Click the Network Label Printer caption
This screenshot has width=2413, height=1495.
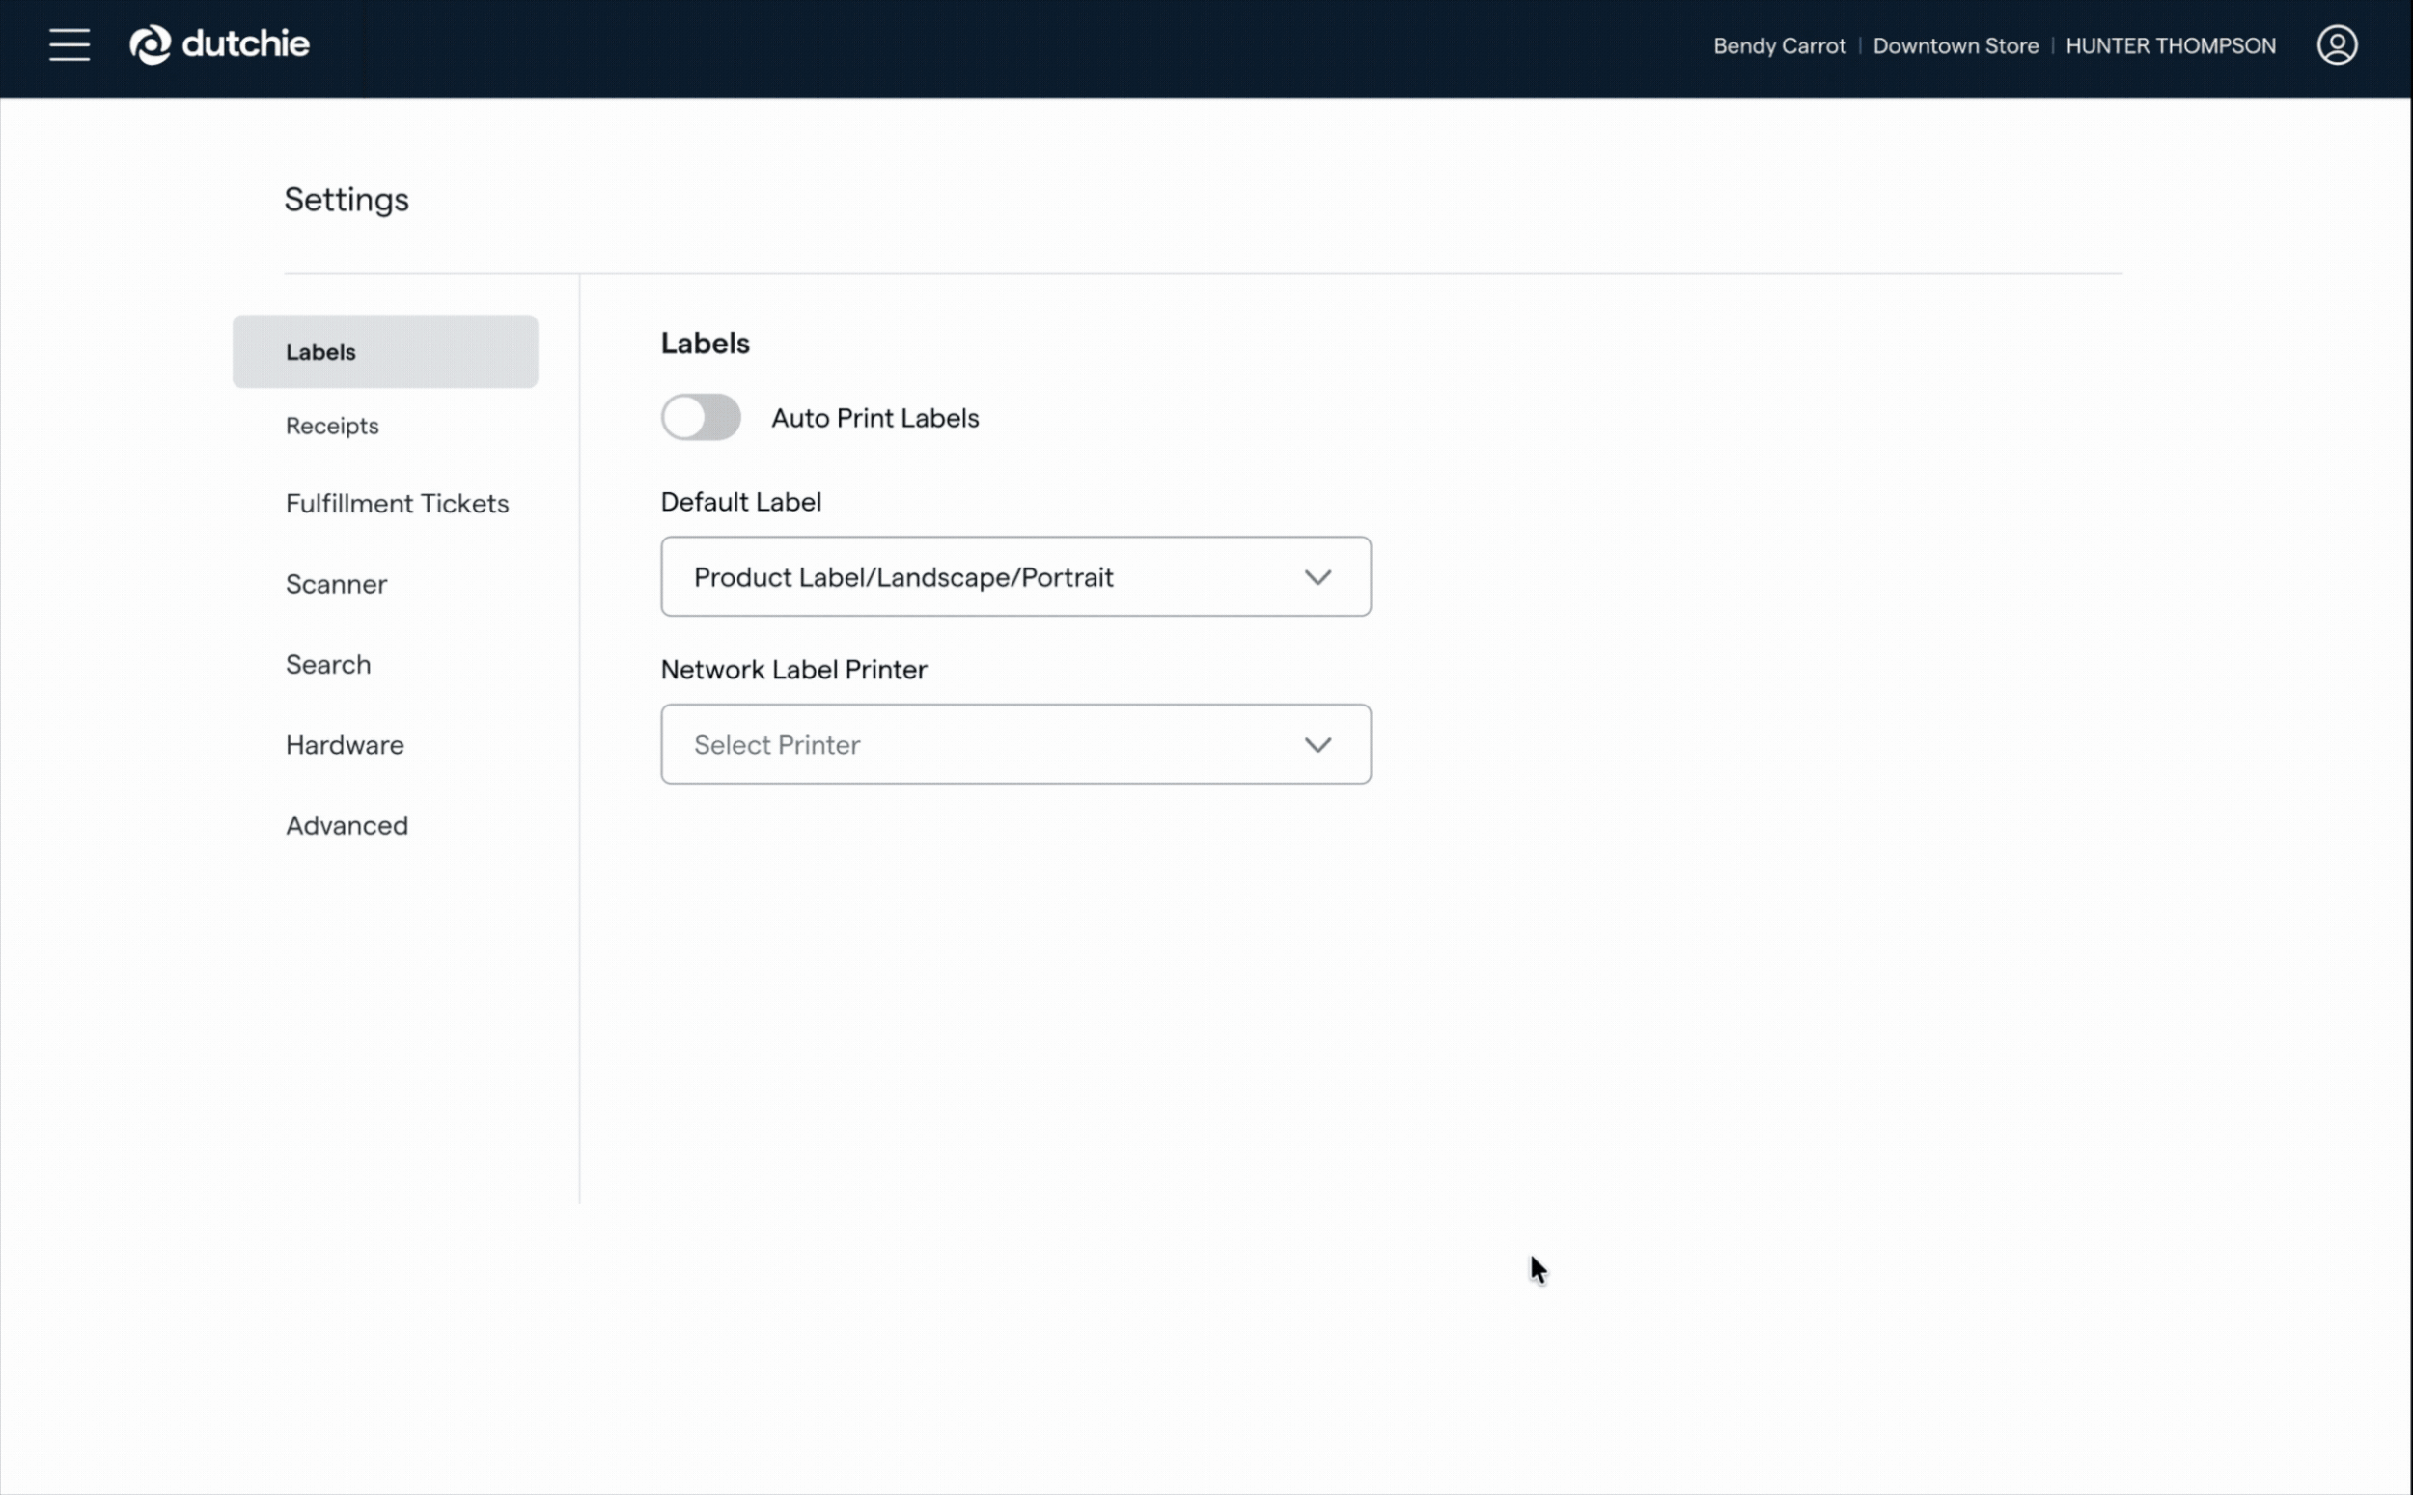point(793,671)
